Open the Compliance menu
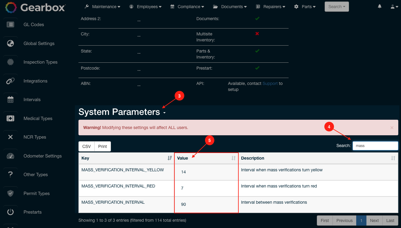This screenshot has height=228, width=401. point(187,6)
